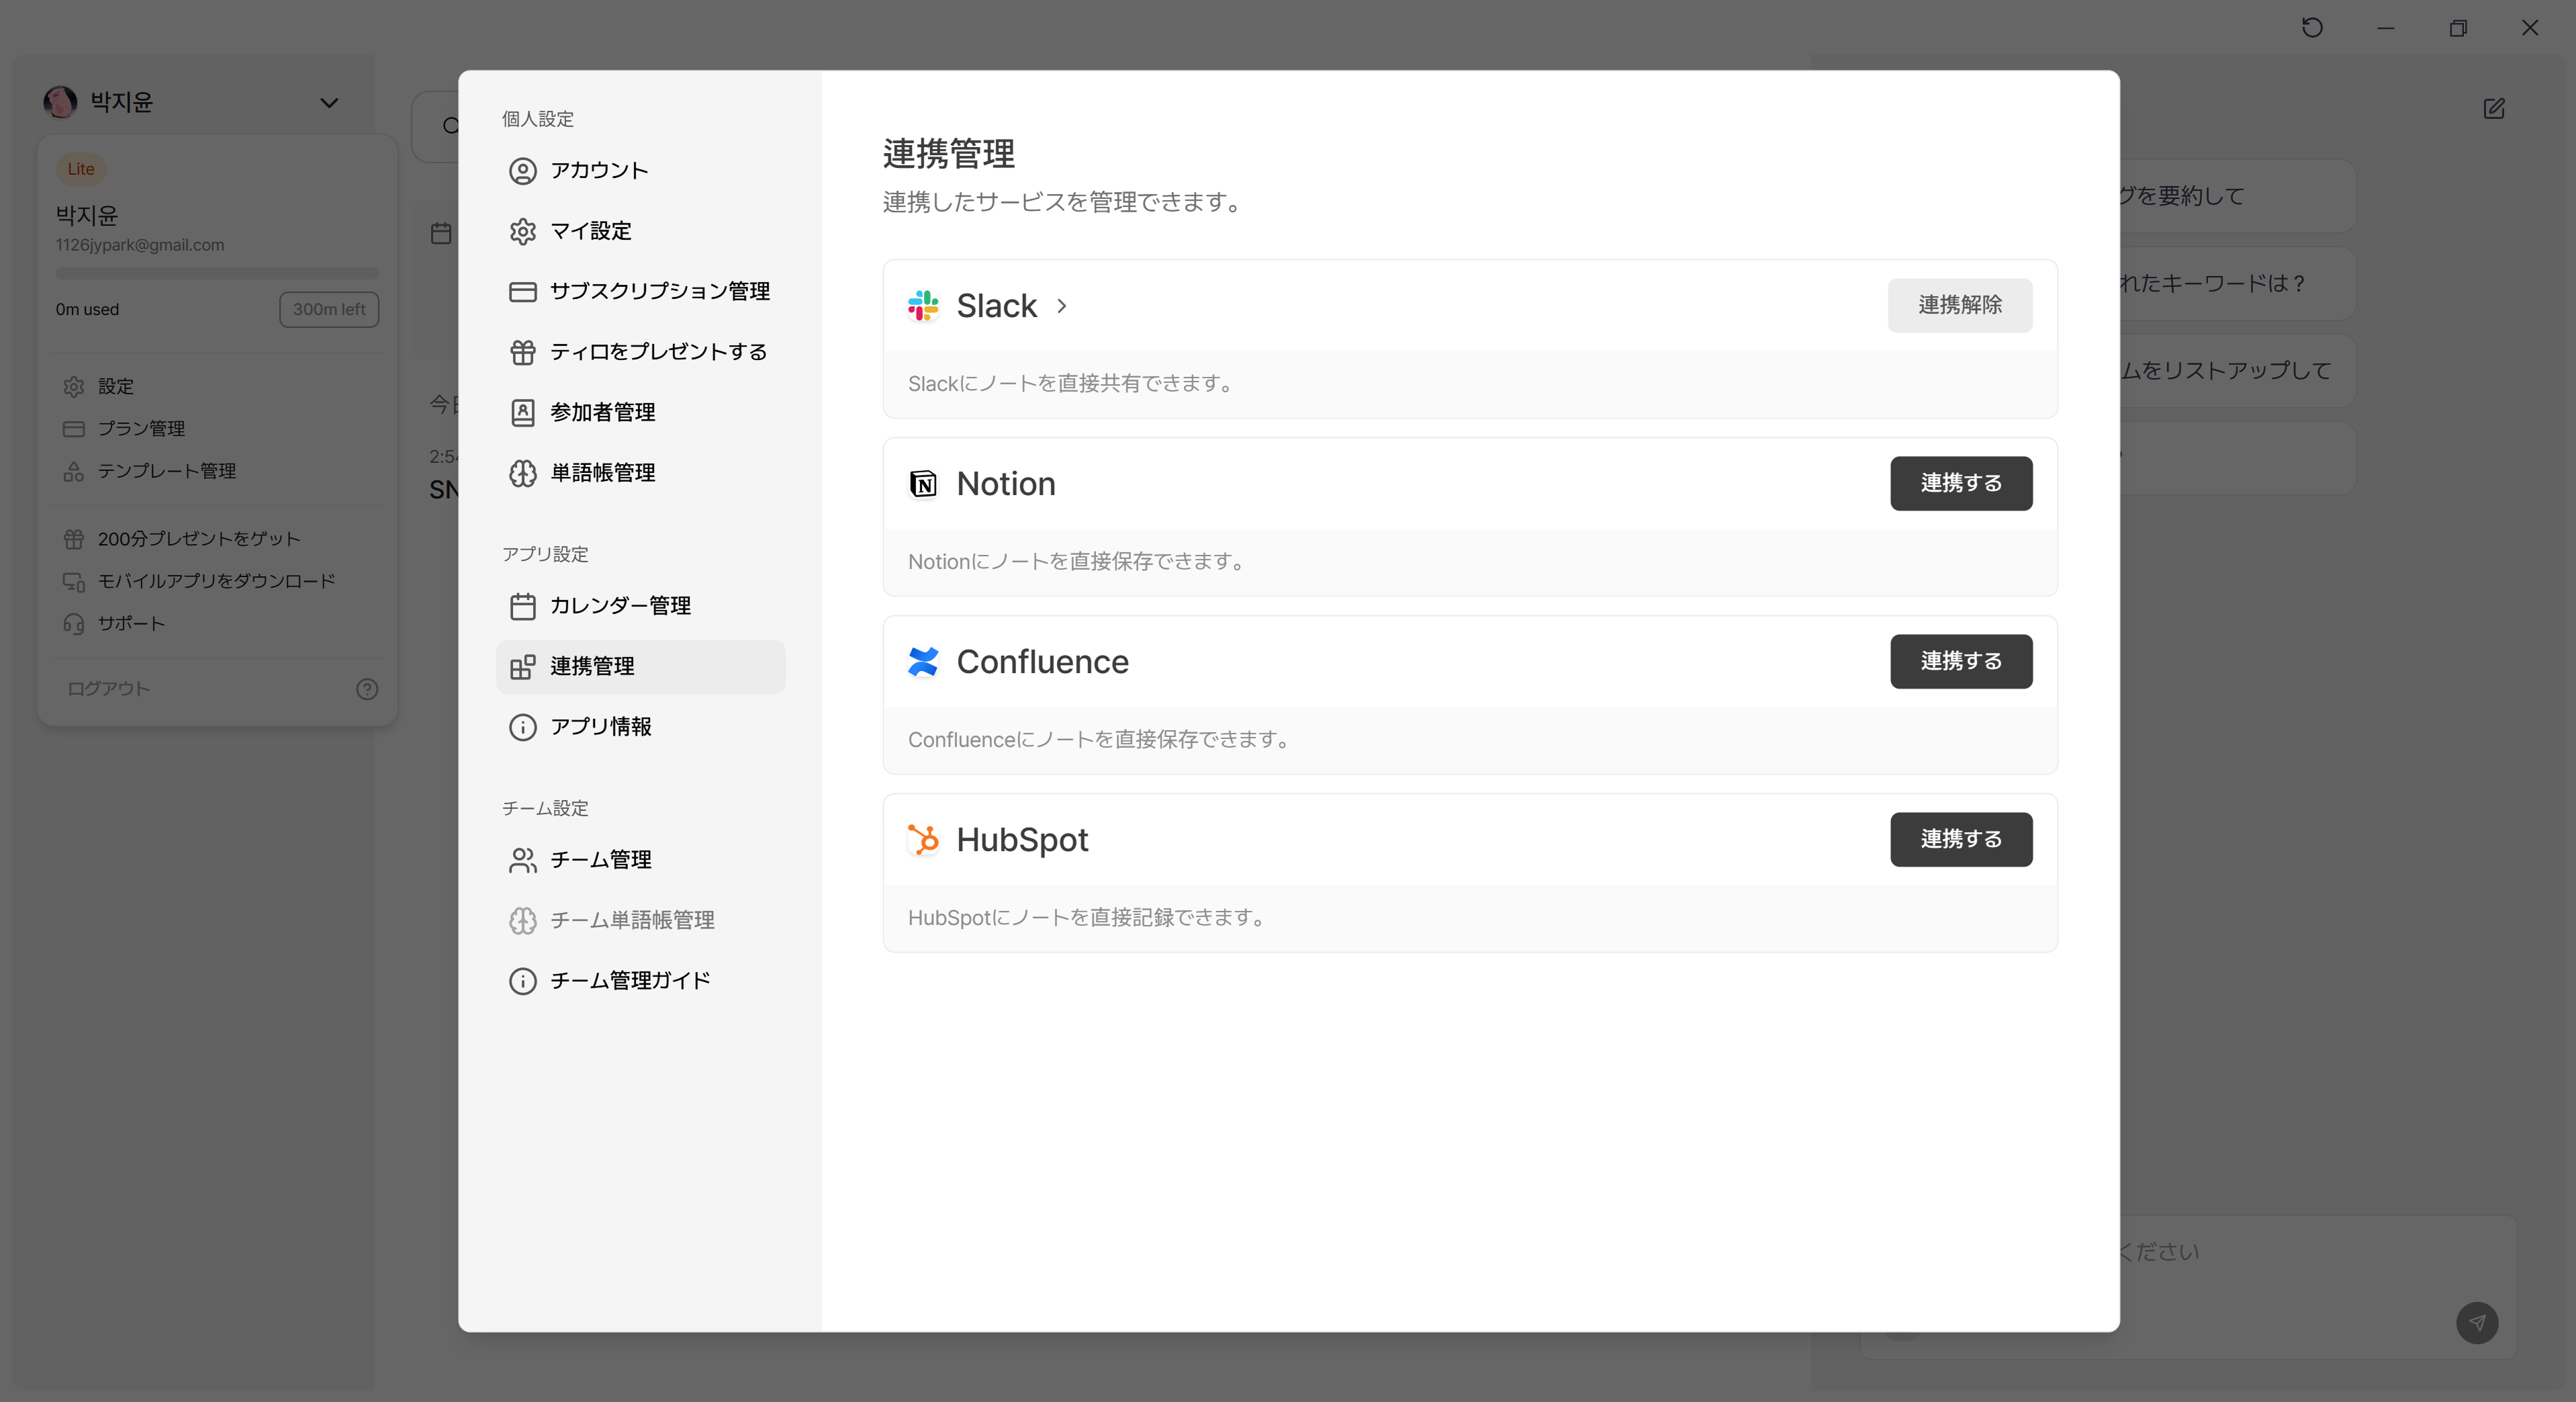Open チーム管理 settings section
The height and width of the screenshot is (1402, 2576).
600,860
